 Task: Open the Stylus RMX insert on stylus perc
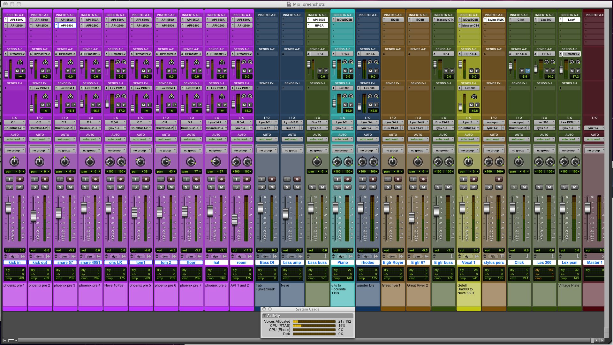pyautogui.click(x=494, y=19)
